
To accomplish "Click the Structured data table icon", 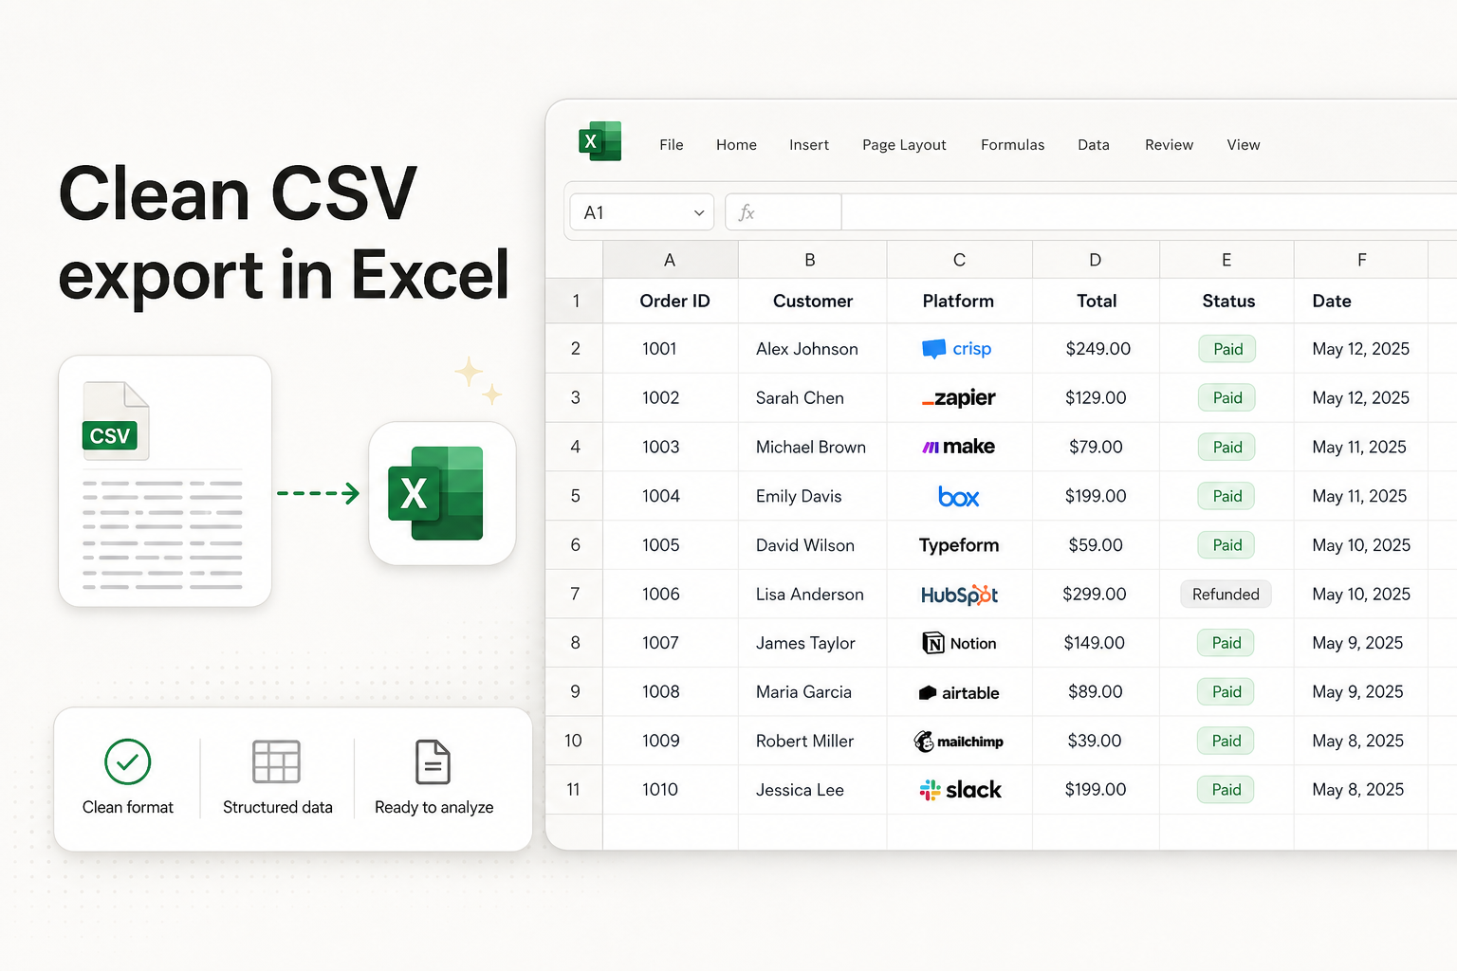I will coord(277,761).
